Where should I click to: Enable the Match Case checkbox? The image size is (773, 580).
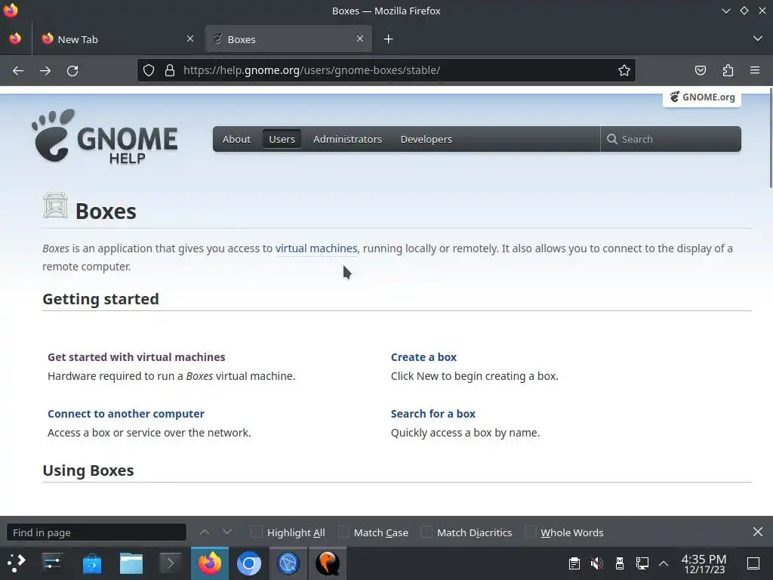point(343,532)
